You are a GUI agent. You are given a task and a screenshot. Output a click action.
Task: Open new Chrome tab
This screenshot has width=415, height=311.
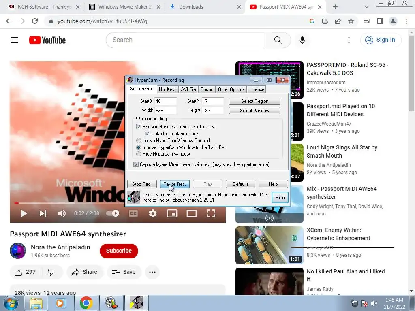[x=335, y=7]
